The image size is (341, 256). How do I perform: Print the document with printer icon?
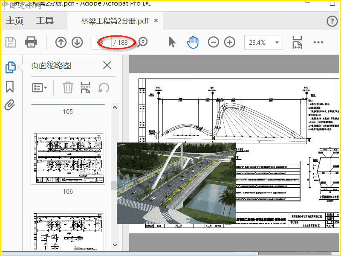click(x=31, y=42)
